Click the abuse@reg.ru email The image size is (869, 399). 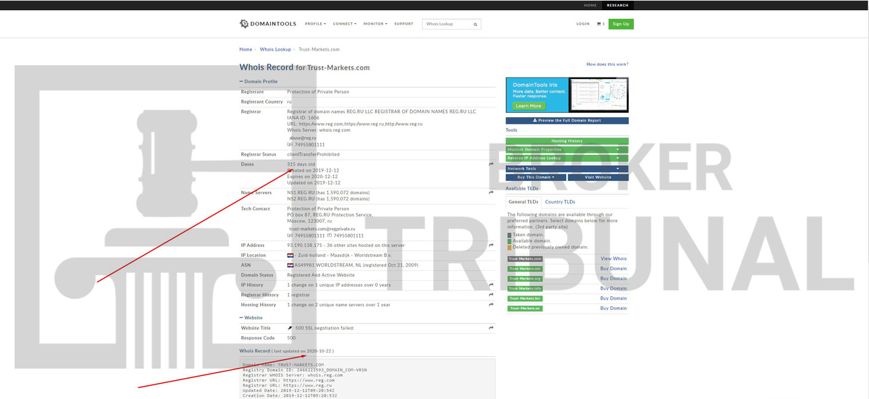303,138
